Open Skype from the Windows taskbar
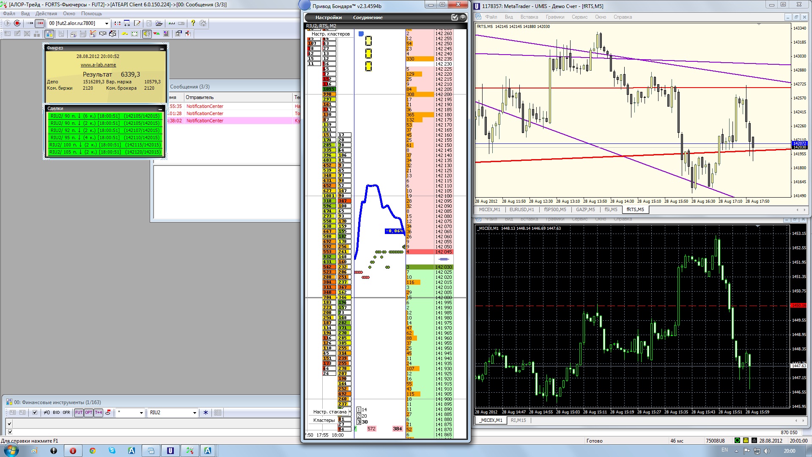812x457 pixels. (x=112, y=451)
